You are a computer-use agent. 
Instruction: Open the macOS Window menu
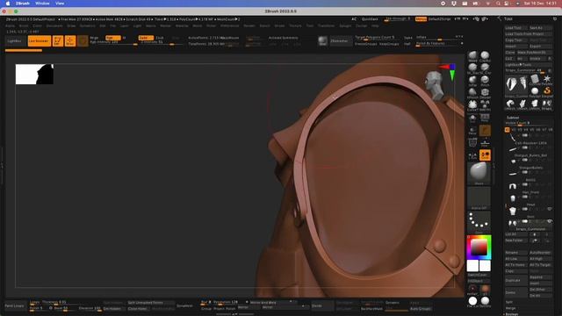[x=42, y=4]
